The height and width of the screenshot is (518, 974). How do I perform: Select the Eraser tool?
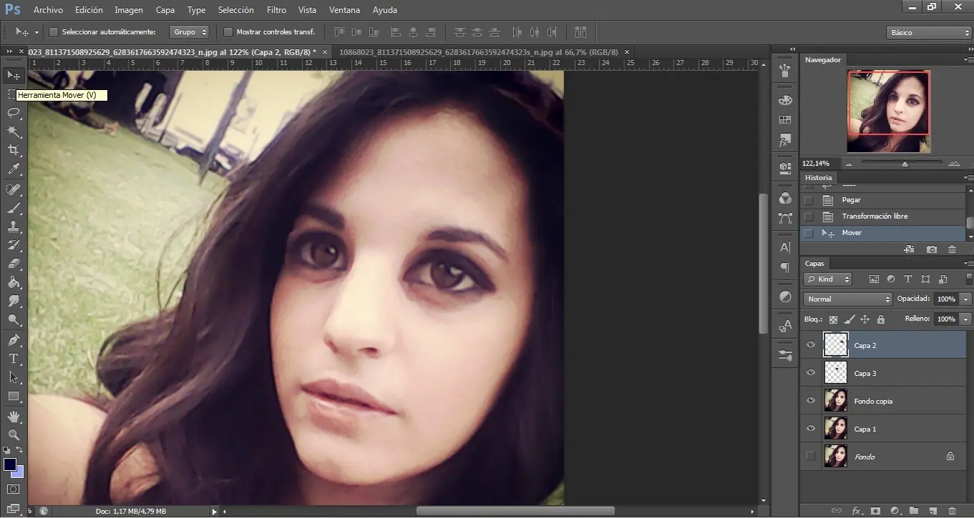coord(14,264)
